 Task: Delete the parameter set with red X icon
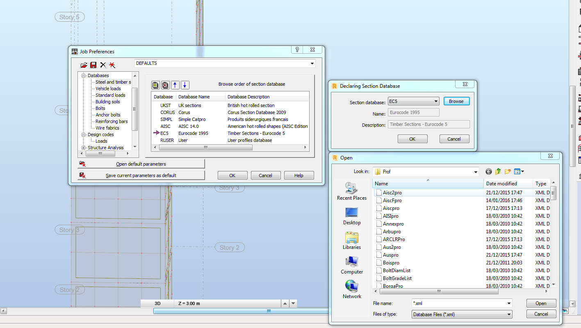click(x=102, y=65)
